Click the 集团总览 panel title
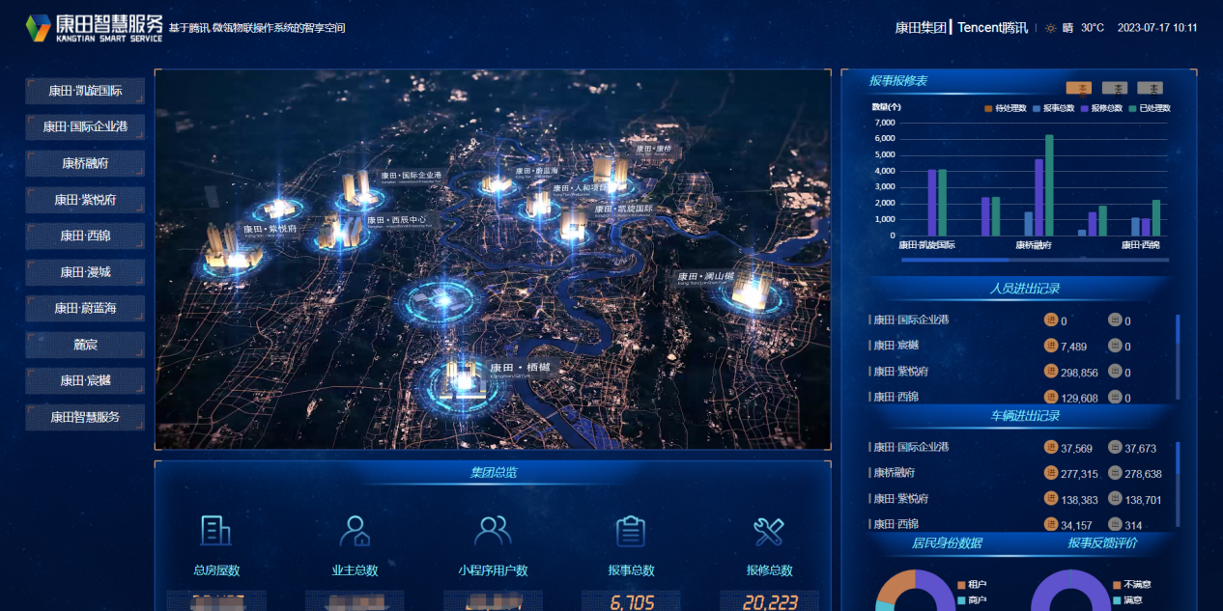This screenshot has height=611, width=1223. point(493,472)
